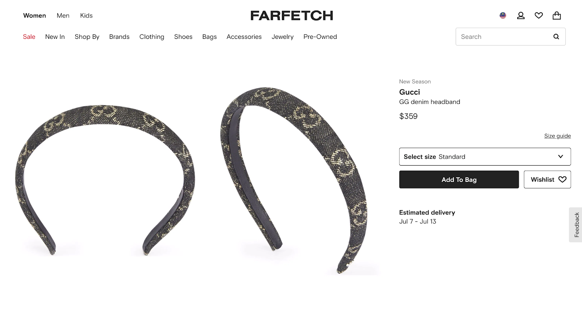Image resolution: width=582 pixels, height=309 pixels.
Task: Open the Sale menu
Action: tap(29, 37)
